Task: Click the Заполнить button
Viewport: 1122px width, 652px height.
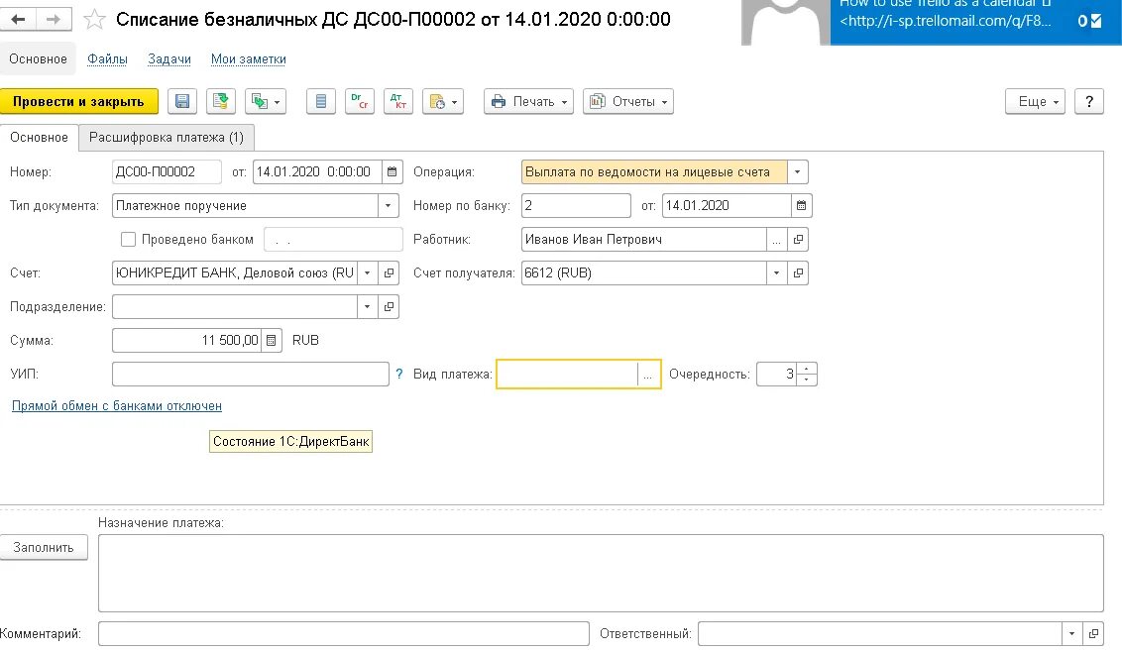Action: pos(44,548)
